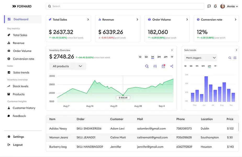Click the Sale trends search icon
The height and width of the screenshot is (157, 242).
230,58
